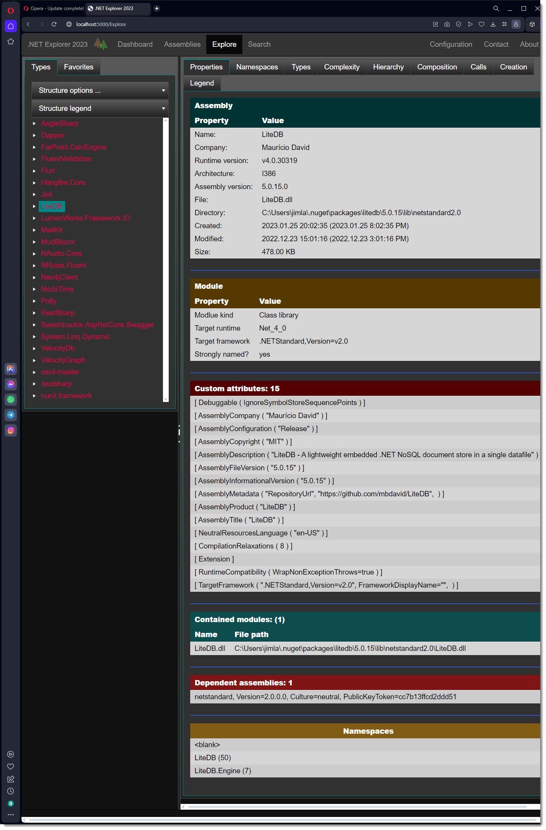Expand the AngleSharp tree node

click(x=34, y=124)
